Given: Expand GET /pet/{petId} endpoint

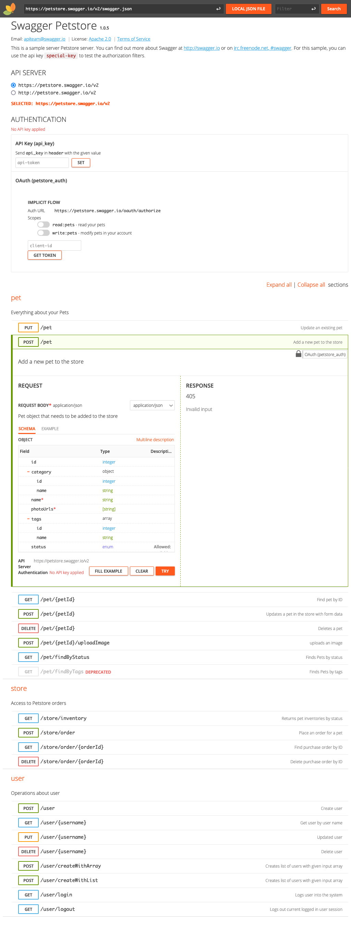Looking at the screenshot, I should coord(180,599).
